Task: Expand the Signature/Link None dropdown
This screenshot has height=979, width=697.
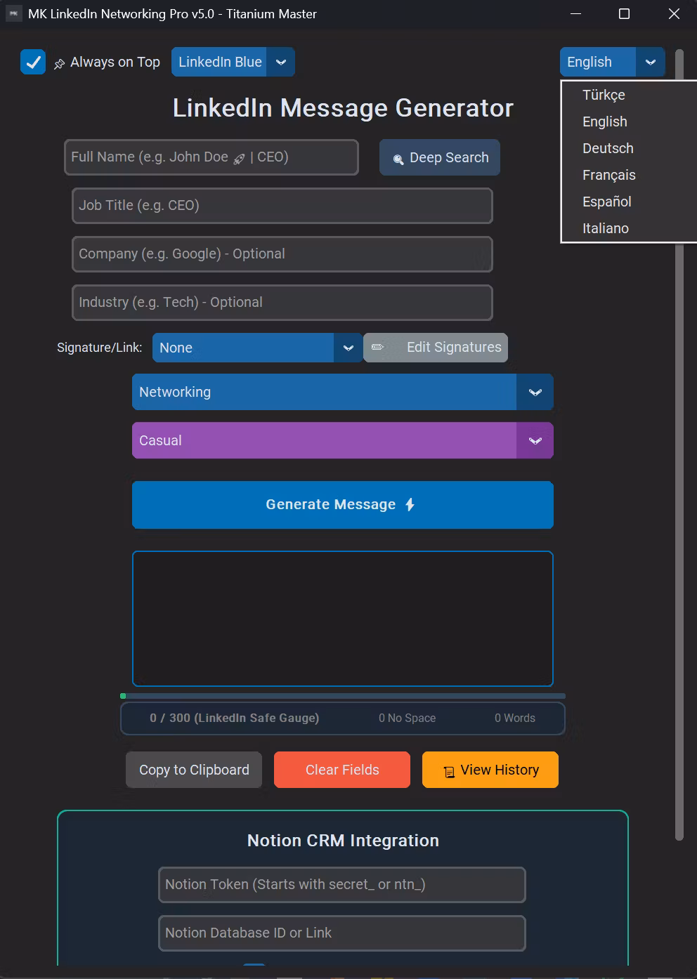Action: [348, 348]
